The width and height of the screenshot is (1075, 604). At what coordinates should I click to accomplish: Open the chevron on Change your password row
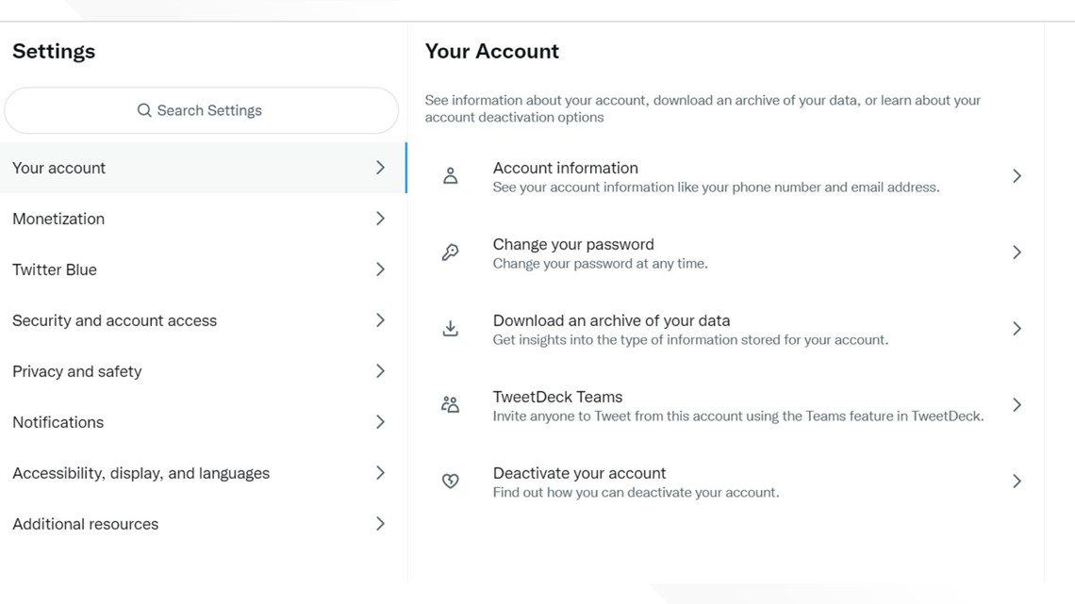1017,252
